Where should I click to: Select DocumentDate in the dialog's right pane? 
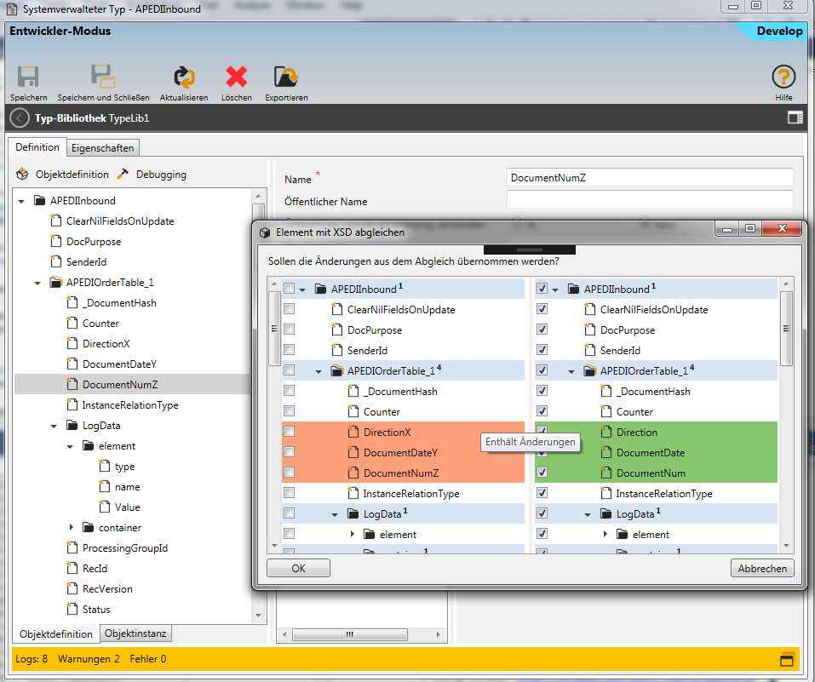[x=651, y=452]
